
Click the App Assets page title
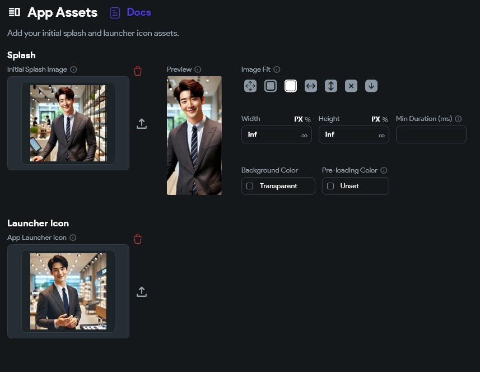point(62,12)
